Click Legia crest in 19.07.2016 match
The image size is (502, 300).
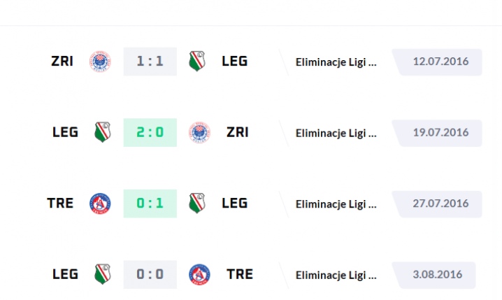[x=103, y=132]
